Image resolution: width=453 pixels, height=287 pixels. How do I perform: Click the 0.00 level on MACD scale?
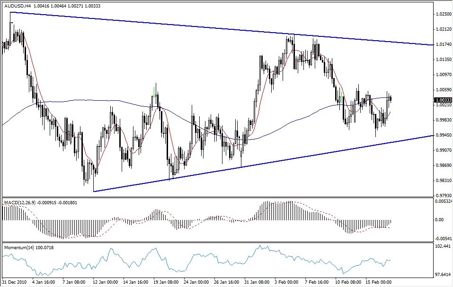pos(440,220)
